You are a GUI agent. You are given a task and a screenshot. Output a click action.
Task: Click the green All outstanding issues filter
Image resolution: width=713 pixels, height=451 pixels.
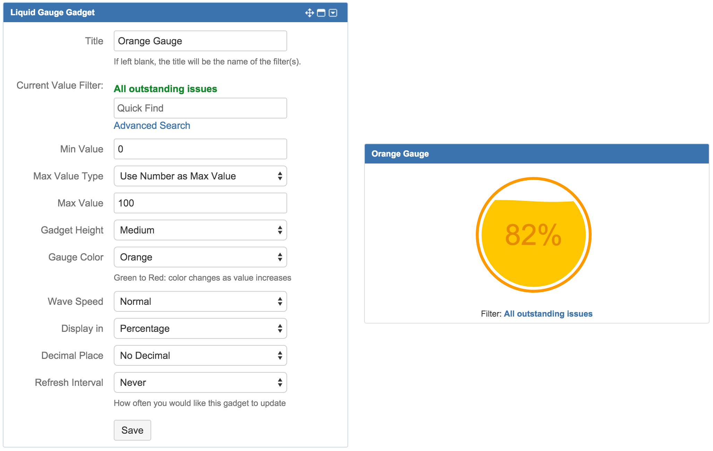(x=165, y=89)
